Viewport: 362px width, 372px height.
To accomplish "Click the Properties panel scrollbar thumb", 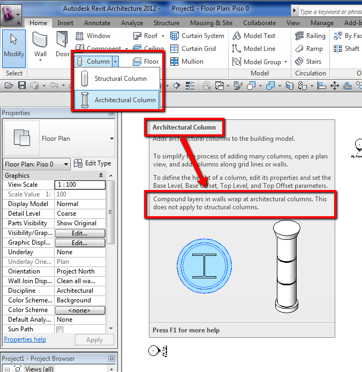I will click(111, 212).
